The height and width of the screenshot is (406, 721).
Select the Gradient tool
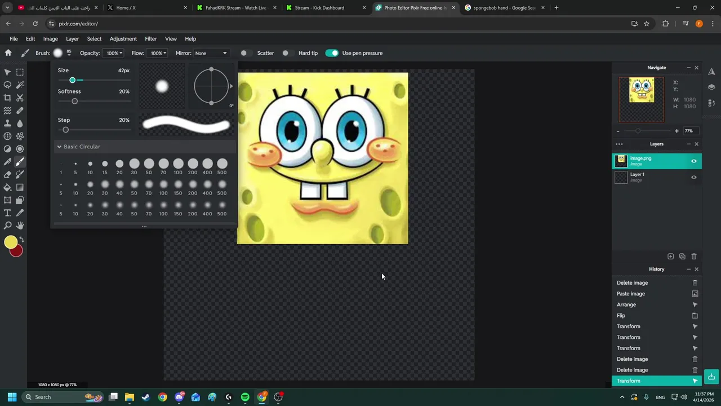click(x=20, y=187)
